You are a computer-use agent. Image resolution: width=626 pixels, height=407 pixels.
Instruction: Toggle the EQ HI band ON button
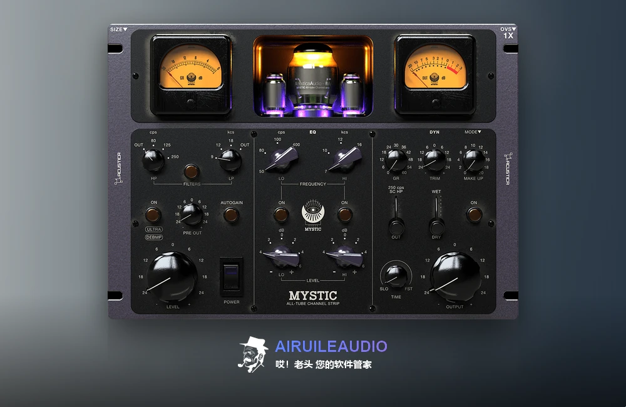click(344, 215)
